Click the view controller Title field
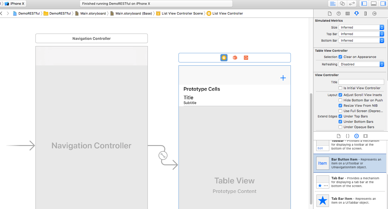Viewport: 388px width, 209px height. tap(361, 82)
